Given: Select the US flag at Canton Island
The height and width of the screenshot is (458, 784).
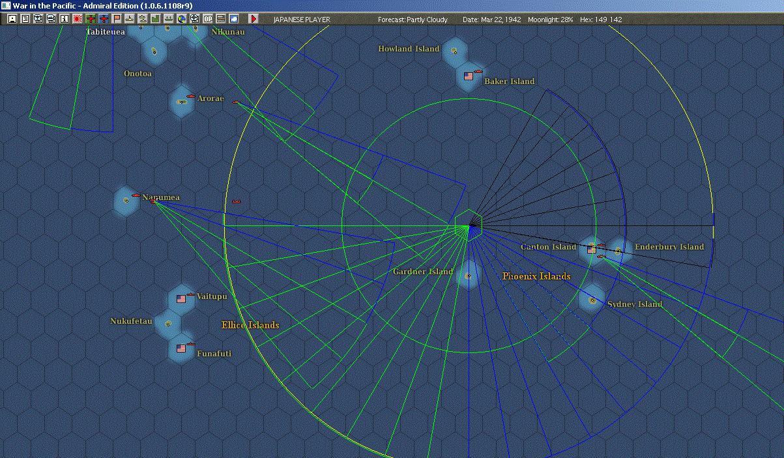Looking at the screenshot, I should coord(592,250).
